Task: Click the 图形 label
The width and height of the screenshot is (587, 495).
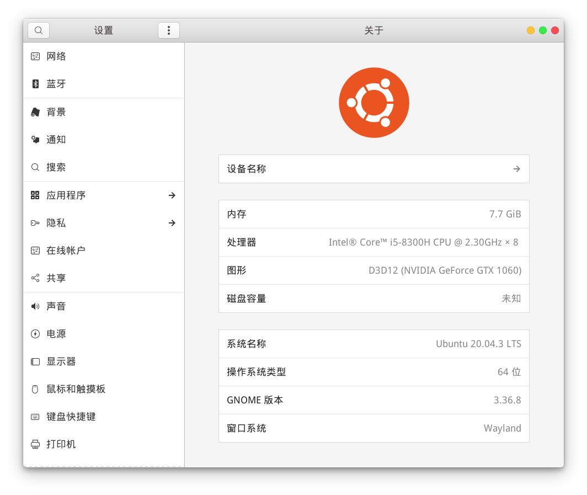Action: click(237, 270)
